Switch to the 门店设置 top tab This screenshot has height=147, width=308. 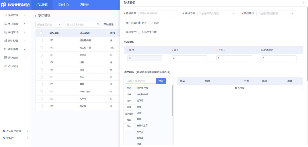tap(42, 5)
